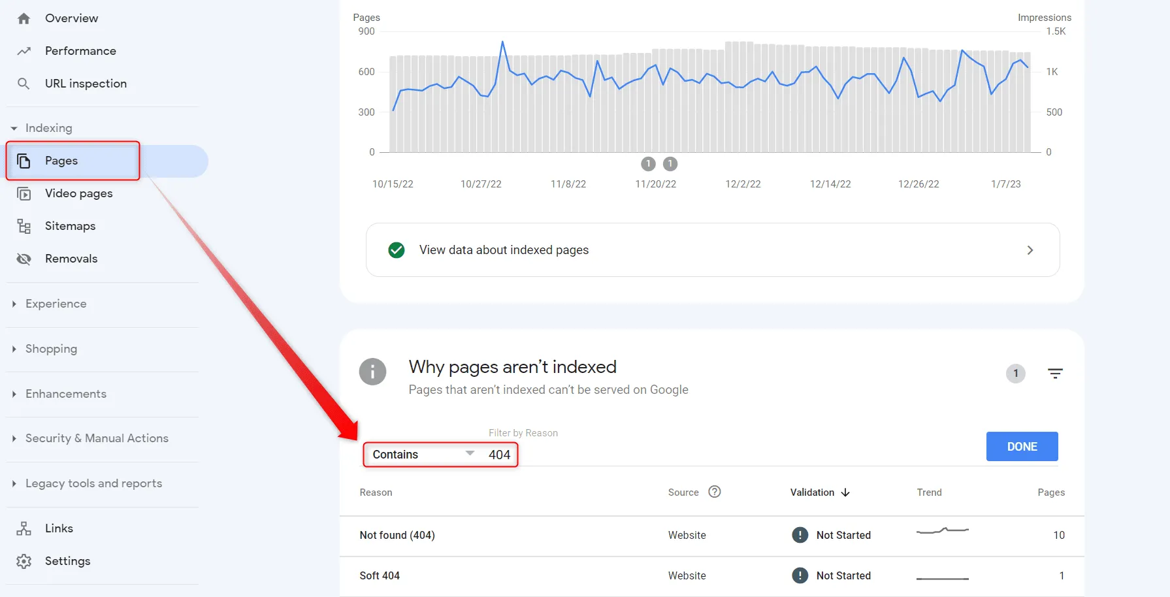Click the green checkmark indexed pages icon
This screenshot has width=1170, height=597.
[x=396, y=250]
